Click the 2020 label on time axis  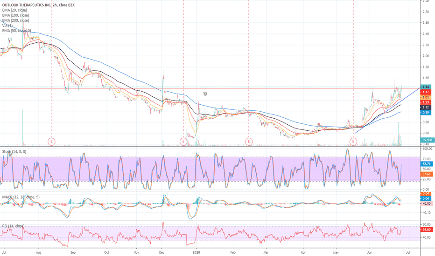click(x=196, y=252)
